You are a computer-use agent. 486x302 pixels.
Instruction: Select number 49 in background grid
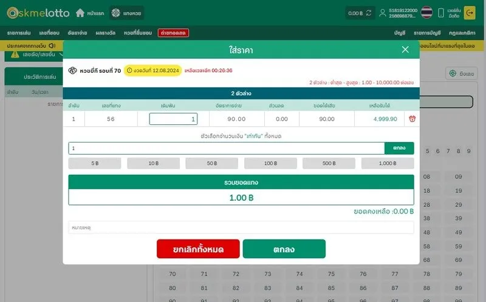(x=459, y=232)
